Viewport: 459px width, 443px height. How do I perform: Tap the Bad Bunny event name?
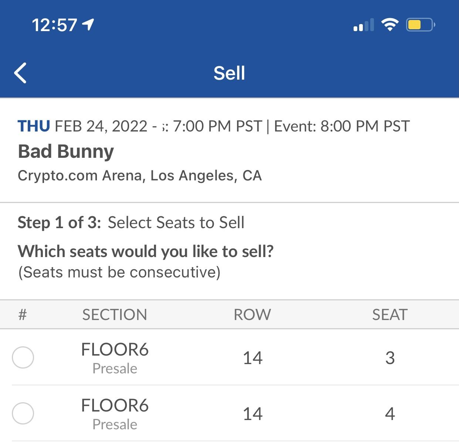tap(66, 151)
